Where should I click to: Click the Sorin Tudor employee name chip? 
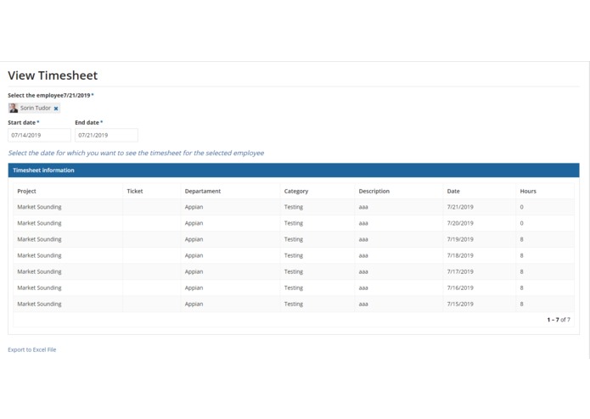[36, 109]
